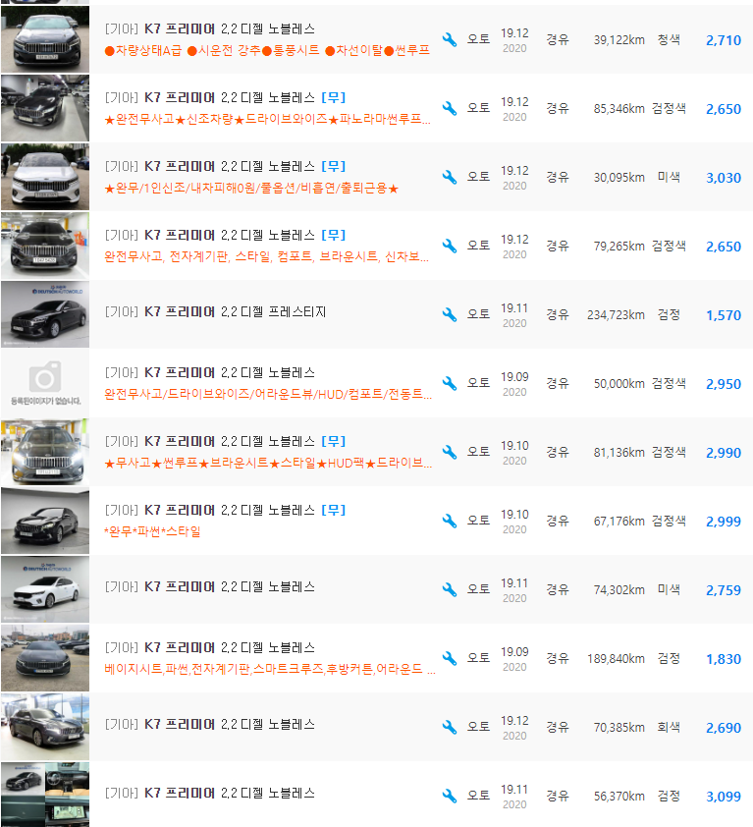Click mileage 189,840km
This screenshot has width=753, height=827.
[x=616, y=659]
